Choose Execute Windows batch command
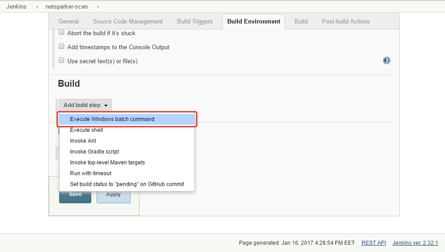Screen dimensions: 445x252 coord(112,119)
